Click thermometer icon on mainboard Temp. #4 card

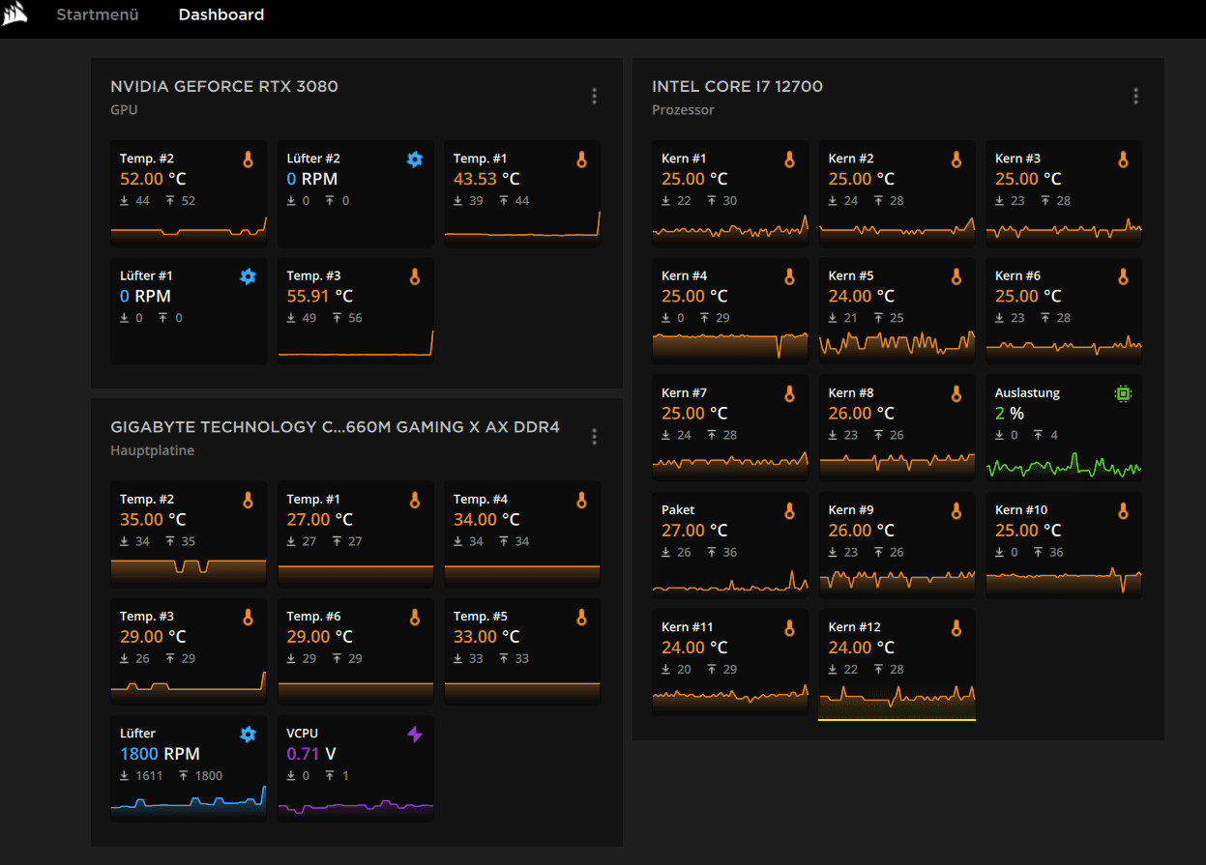pos(581,500)
